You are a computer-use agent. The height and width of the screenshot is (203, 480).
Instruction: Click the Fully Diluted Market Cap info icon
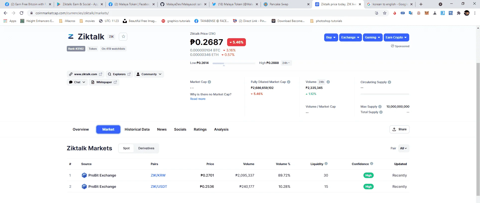coord(289,82)
